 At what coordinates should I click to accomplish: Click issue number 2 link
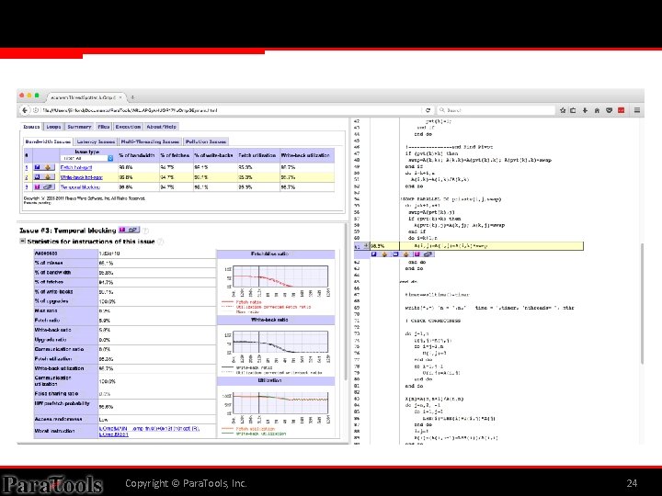point(26,177)
